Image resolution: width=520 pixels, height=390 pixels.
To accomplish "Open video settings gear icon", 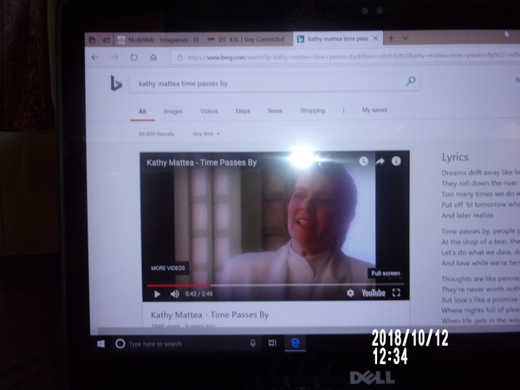I will [351, 293].
